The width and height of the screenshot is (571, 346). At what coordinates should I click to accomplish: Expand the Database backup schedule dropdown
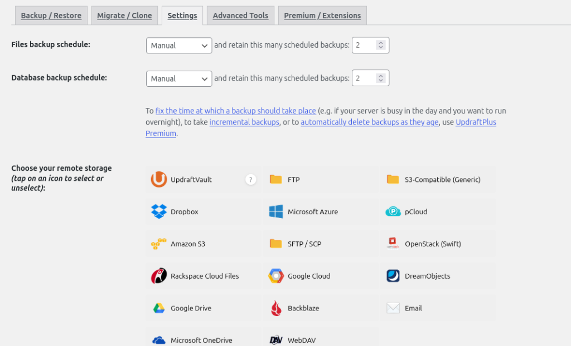click(179, 79)
